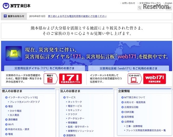The image size is (173, 137).
Task: Open the 課題解決 link
Action: [71, 135]
